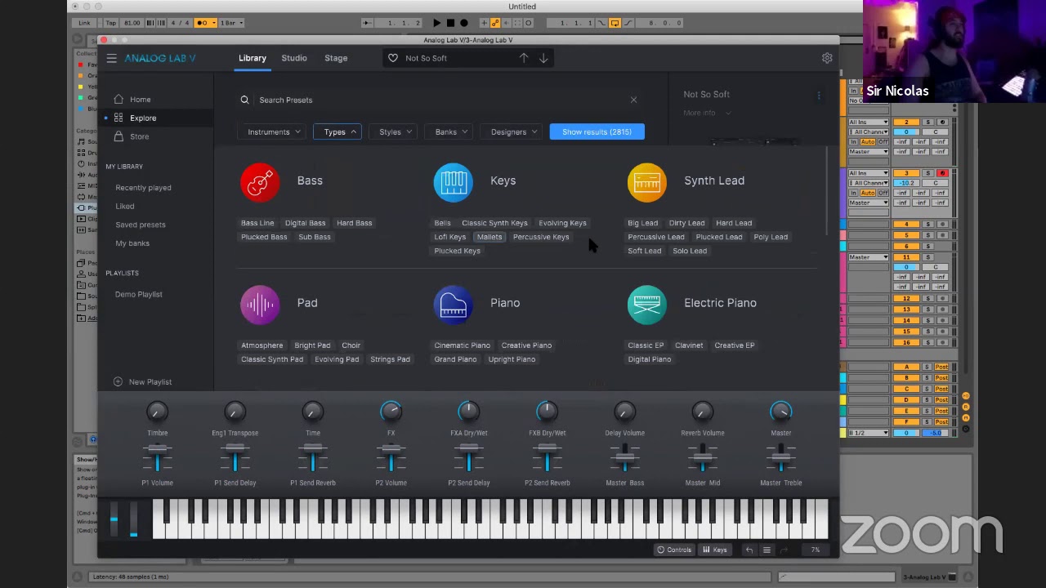Image resolution: width=1046 pixels, height=588 pixels.
Task: Like the preset with the heart icon
Action: (393, 58)
